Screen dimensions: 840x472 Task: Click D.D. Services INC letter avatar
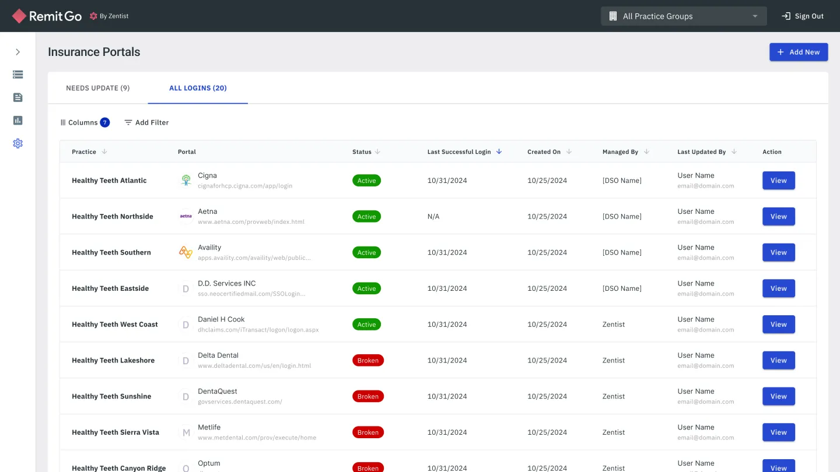pos(185,288)
